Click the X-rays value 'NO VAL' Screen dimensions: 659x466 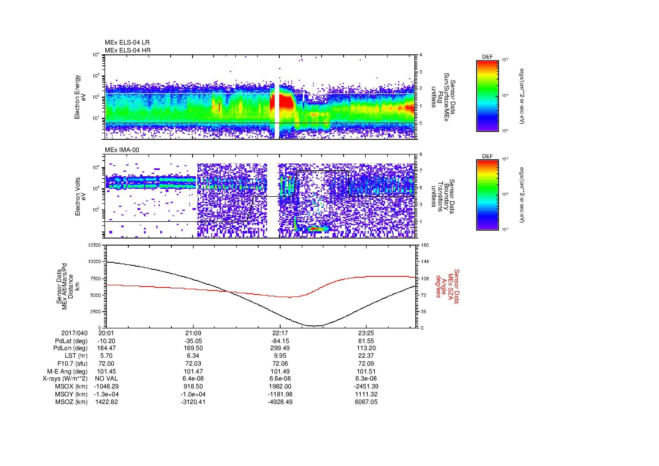pos(106,379)
